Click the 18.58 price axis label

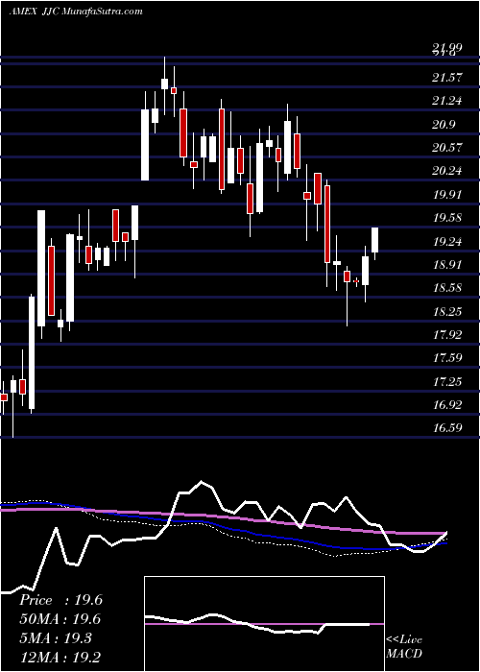(x=448, y=288)
